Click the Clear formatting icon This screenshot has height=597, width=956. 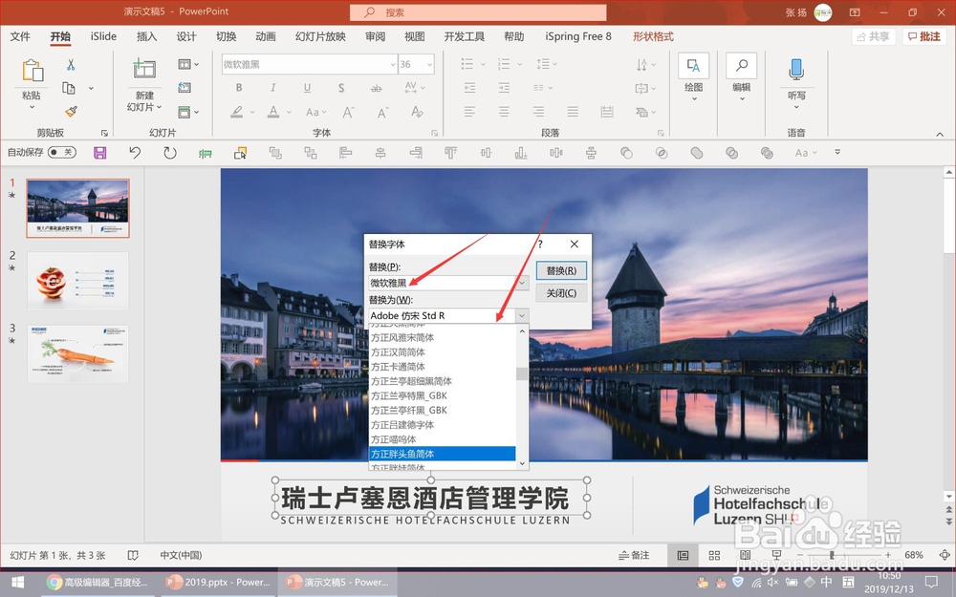coord(417,112)
